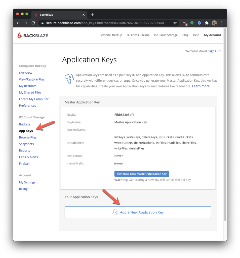Bookmark page with the star icon

tap(175, 23)
